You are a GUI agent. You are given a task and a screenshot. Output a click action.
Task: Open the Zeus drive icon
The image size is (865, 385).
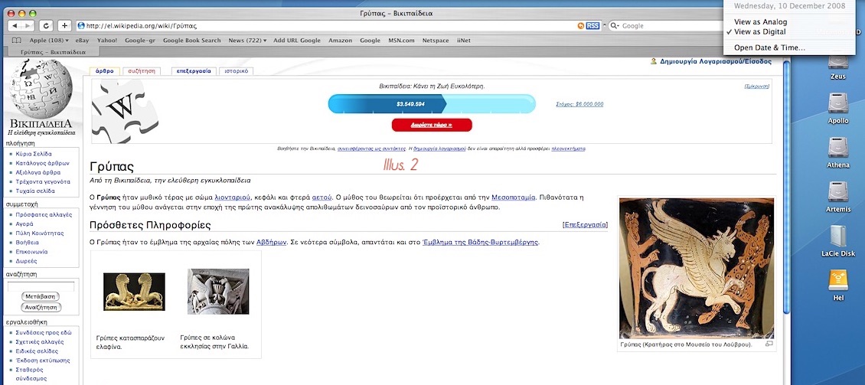pyautogui.click(x=837, y=62)
